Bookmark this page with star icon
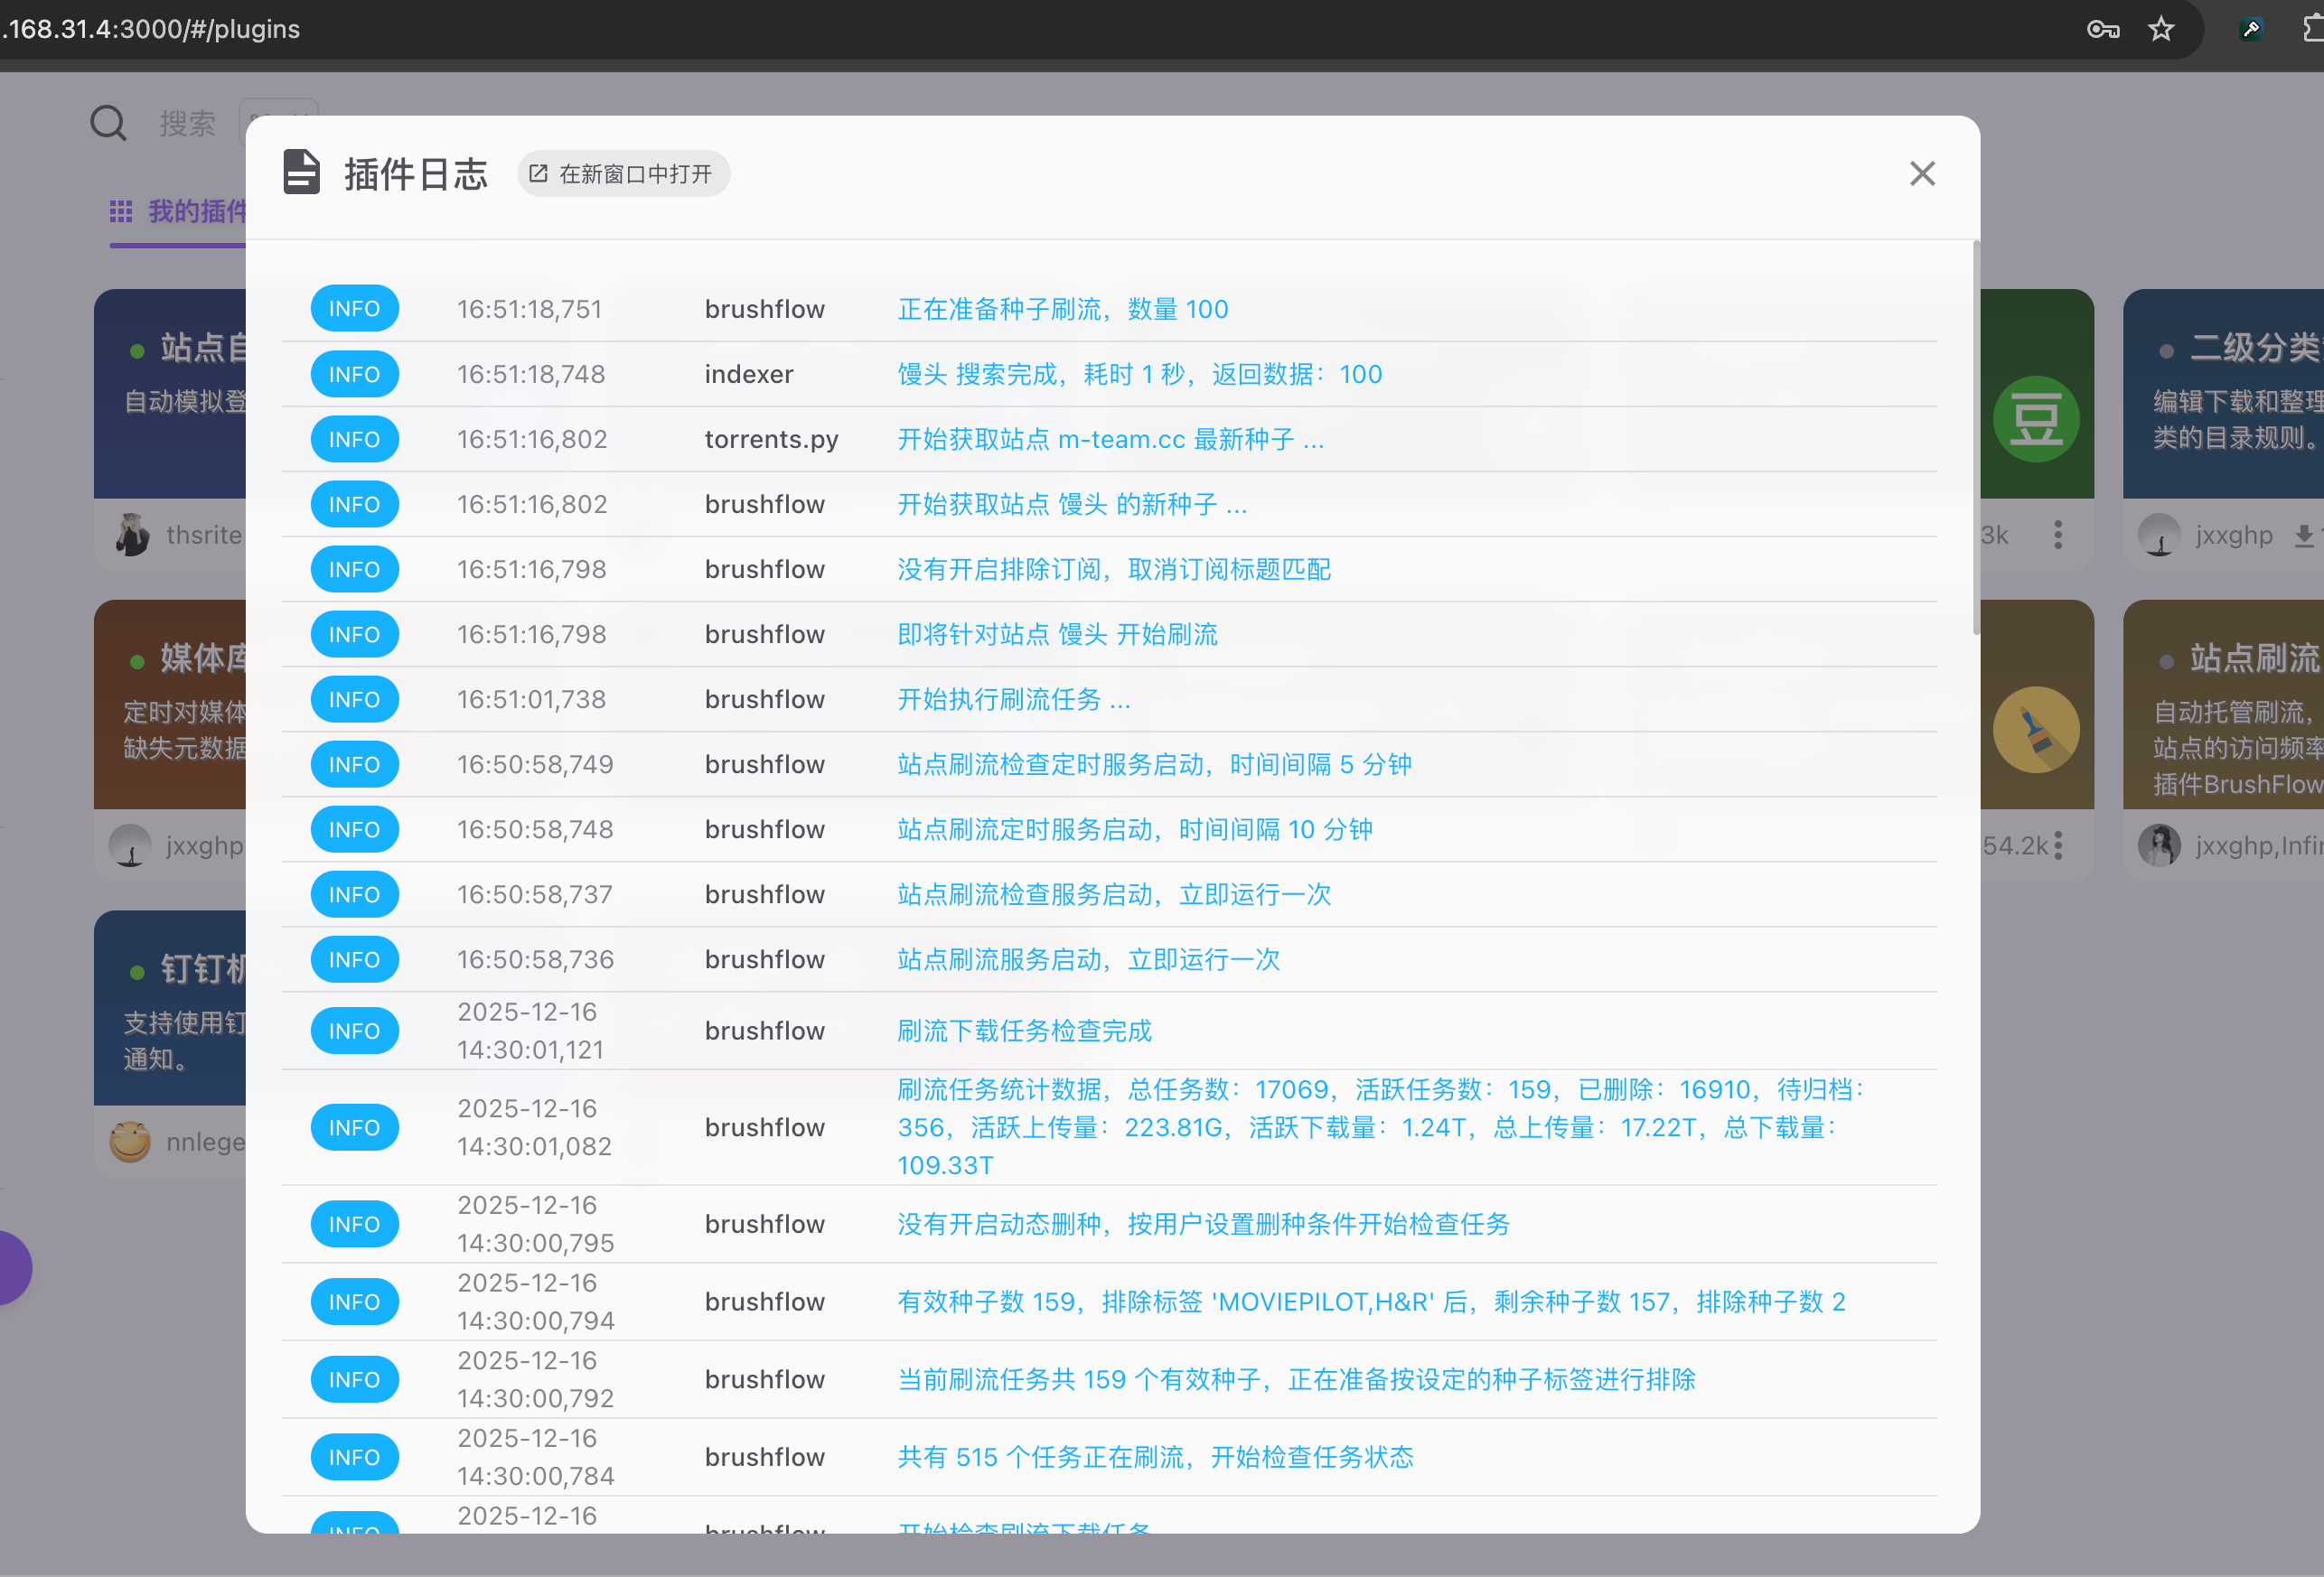Image resolution: width=2324 pixels, height=1577 pixels. [2160, 29]
